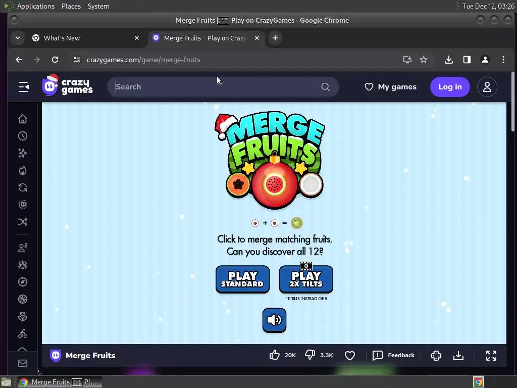Image resolution: width=517 pixels, height=388 pixels.
Task: View site information icon in address bar
Action: (77, 60)
